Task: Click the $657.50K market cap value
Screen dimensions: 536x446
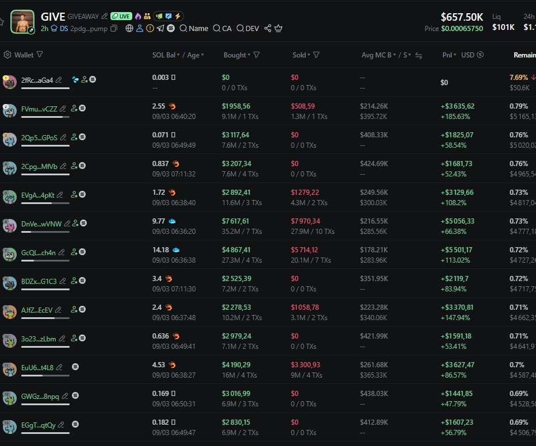Action: click(x=462, y=17)
